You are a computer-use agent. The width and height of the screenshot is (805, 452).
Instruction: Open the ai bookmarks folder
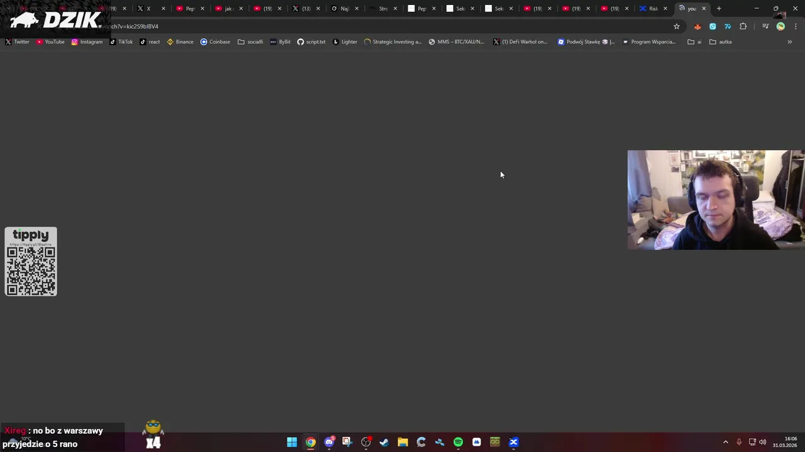point(695,42)
